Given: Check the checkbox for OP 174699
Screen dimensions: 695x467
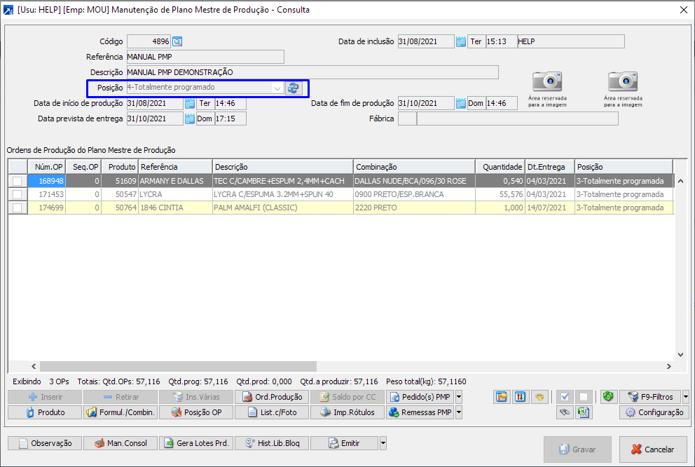Looking at the screenshot, I should click(18, 208).
